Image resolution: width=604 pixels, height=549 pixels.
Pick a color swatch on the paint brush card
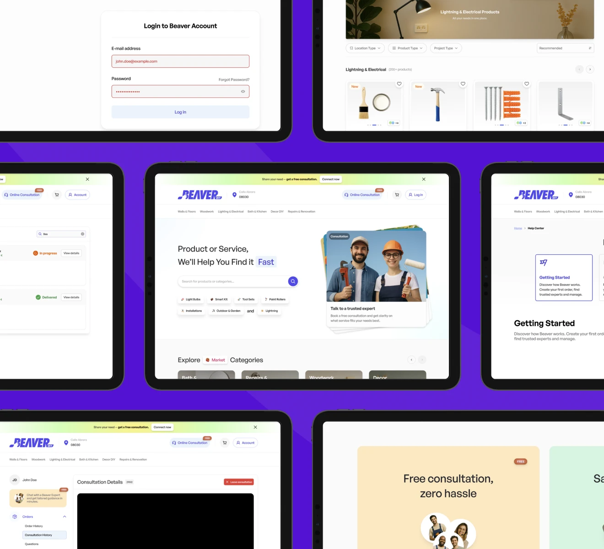pyautogui.click(x=391, y=123)
